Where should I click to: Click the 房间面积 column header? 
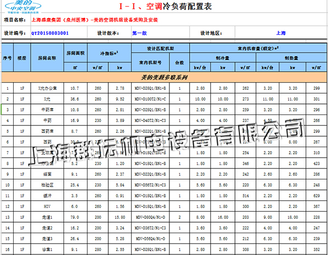pos(75,53)
